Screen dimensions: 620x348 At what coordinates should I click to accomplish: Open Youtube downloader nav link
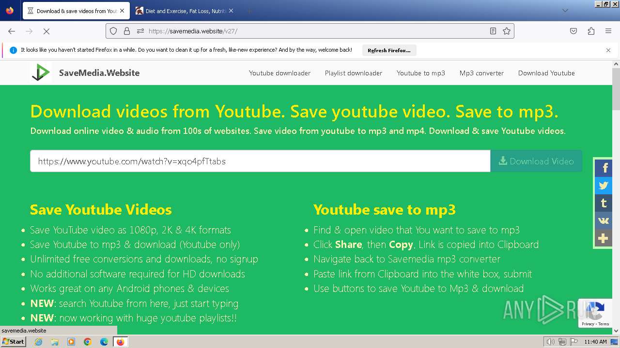279,73
